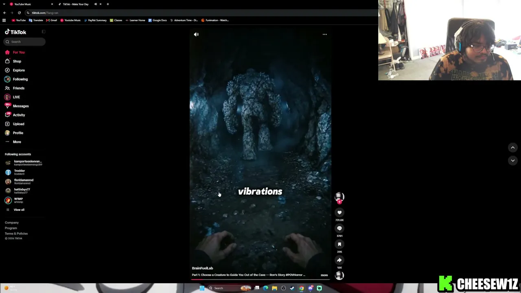Open Activity notifications
The height and width of the screenshot is (293, 521).
[15, 115]
